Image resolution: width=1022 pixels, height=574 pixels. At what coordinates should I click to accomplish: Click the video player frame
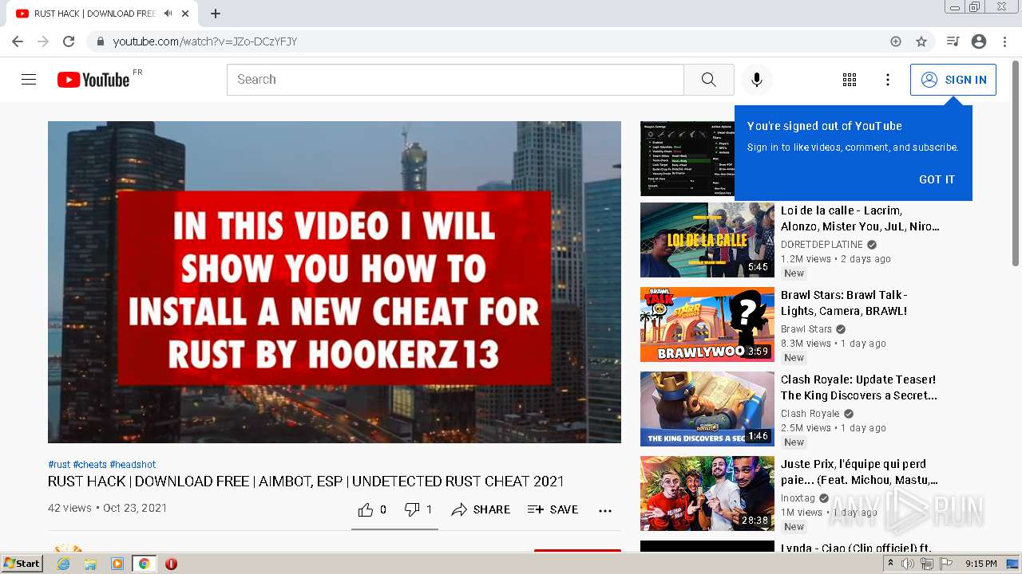(x=335, y=282)
